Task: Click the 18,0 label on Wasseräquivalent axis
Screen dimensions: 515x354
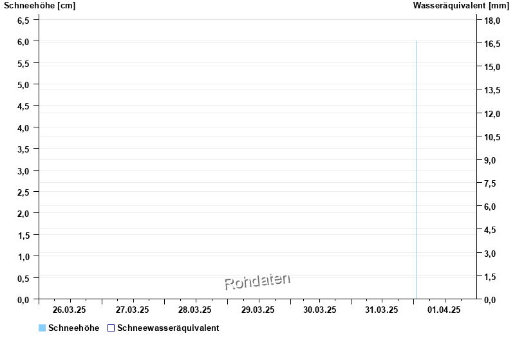Action: (492, 21)
